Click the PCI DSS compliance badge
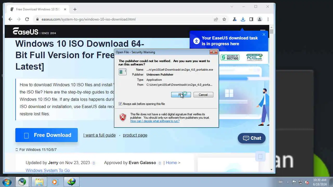Viewport: 333px width, 187px height. tap(254, 57)
